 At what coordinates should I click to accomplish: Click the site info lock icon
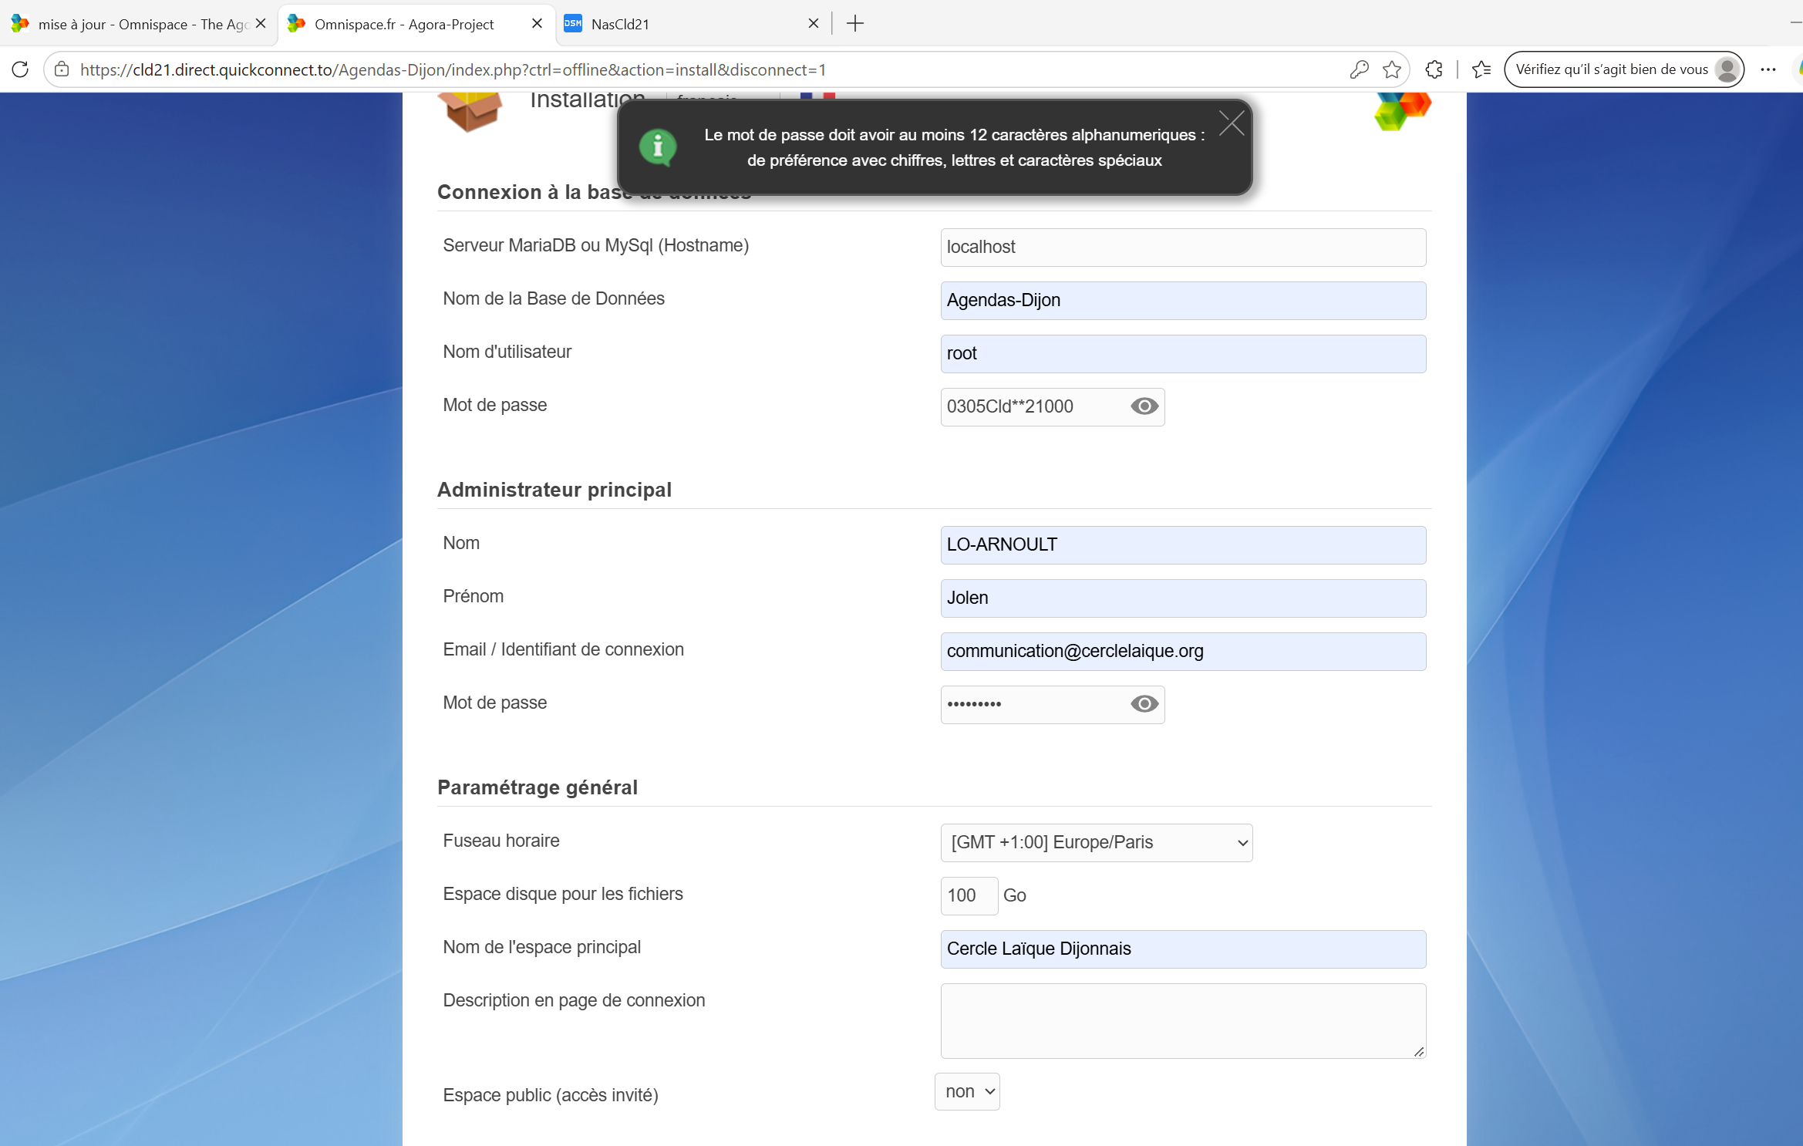(62, 69)
